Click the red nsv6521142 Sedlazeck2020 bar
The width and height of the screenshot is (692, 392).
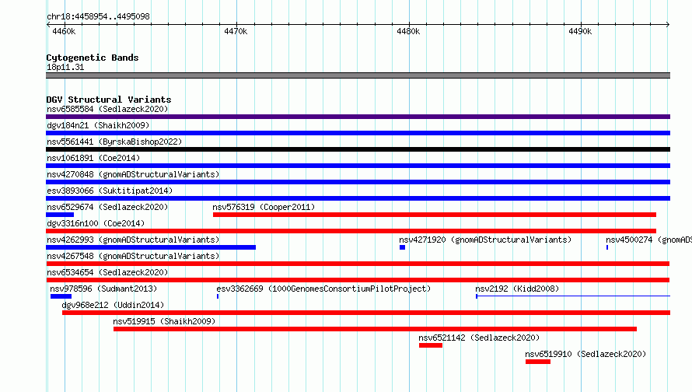(x=431, y=345)
